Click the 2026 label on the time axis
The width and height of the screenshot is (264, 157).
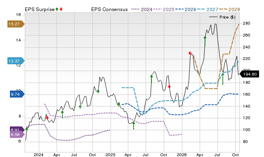click(x=181, y=155)
